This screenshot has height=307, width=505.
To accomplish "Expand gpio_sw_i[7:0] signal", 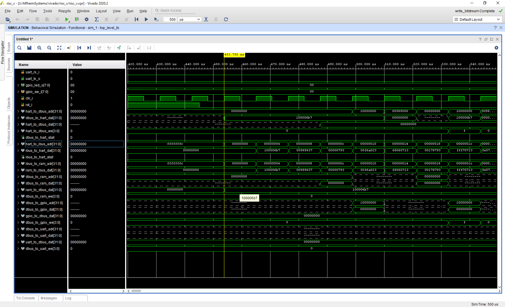I will 18,92.
